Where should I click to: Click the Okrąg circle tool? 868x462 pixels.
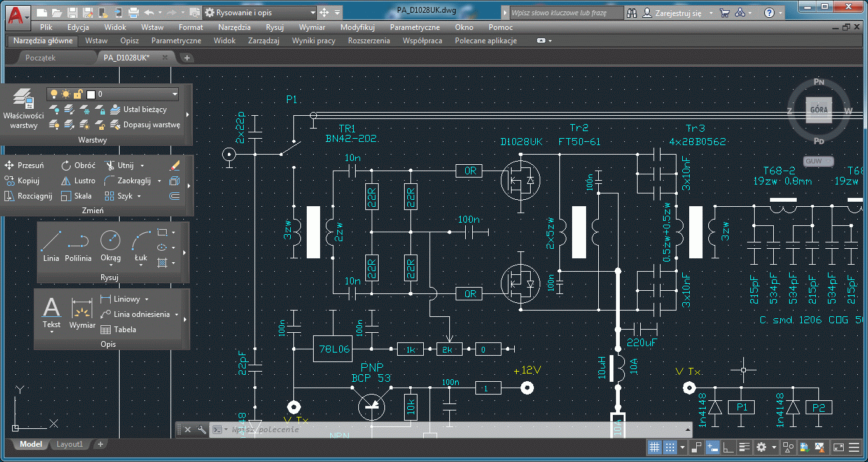[x=110, y=245]
